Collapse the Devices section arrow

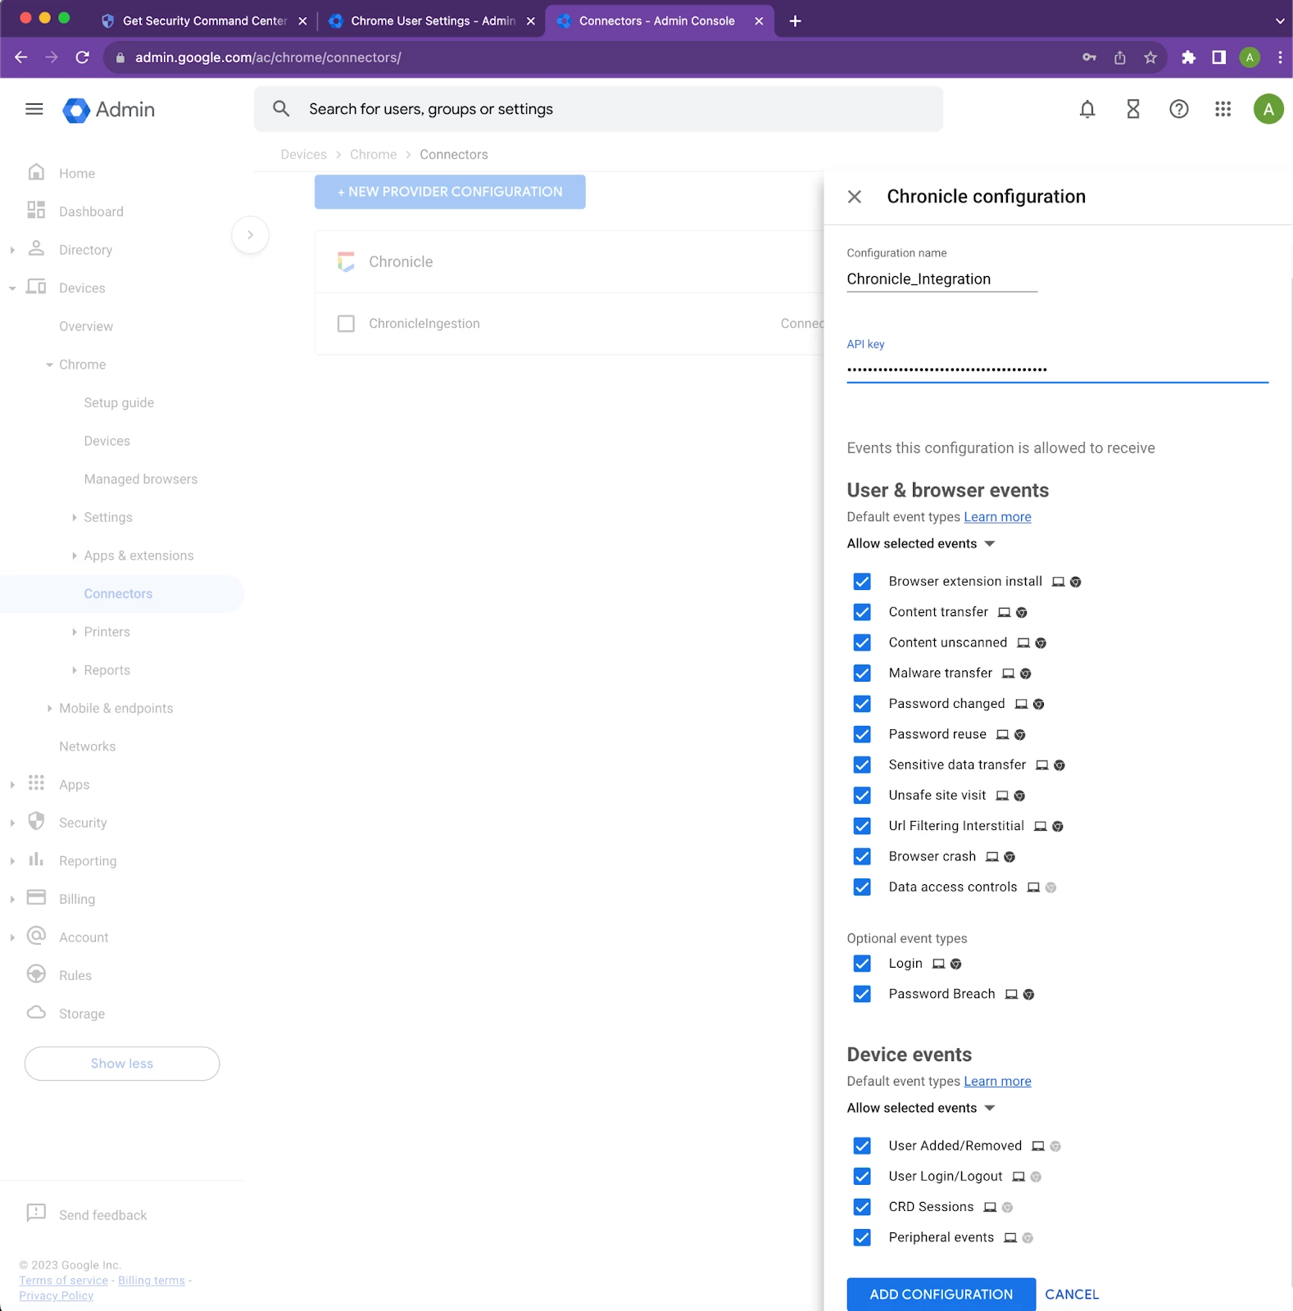(x=12, y=288)
